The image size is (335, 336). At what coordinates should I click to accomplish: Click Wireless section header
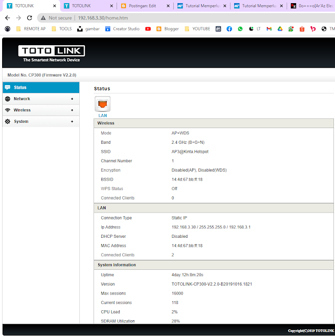click(214, 123)
